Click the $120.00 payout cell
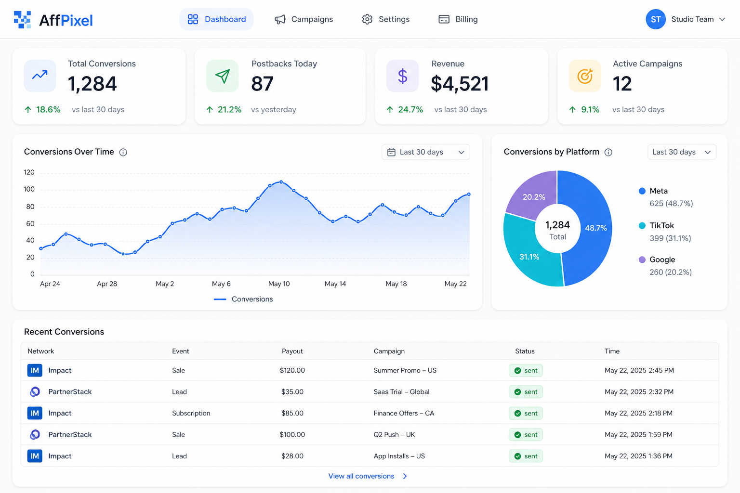740x493 pixels. (x=292, y=370)
